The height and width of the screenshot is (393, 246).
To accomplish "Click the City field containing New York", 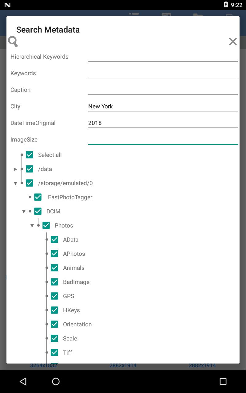I will 163,106.
